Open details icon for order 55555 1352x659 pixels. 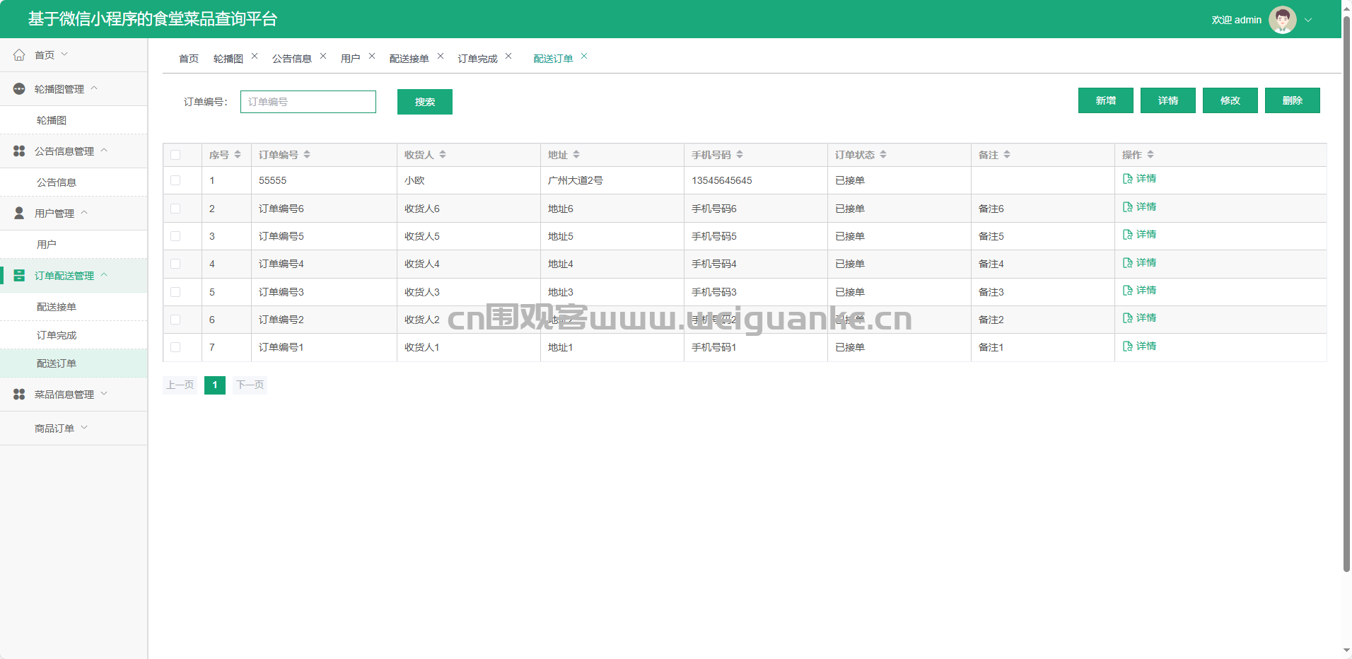1127,179
